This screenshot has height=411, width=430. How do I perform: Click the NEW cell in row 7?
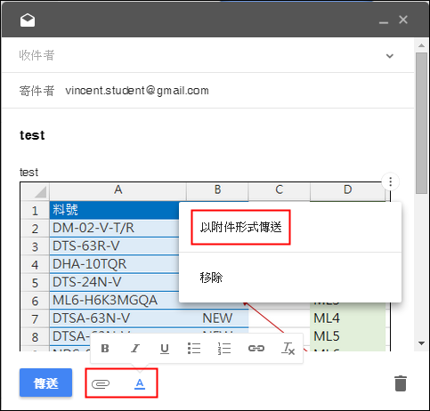[x=217, y=318]
